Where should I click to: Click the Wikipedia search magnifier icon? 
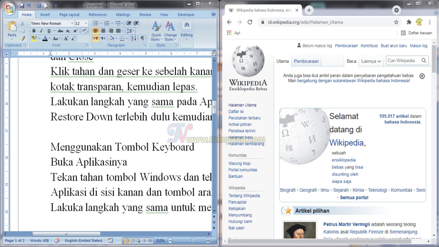coord(424,60)
